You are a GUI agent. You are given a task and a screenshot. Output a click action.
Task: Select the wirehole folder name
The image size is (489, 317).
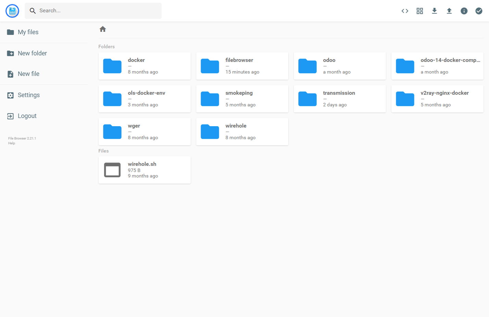coord(236,126)
